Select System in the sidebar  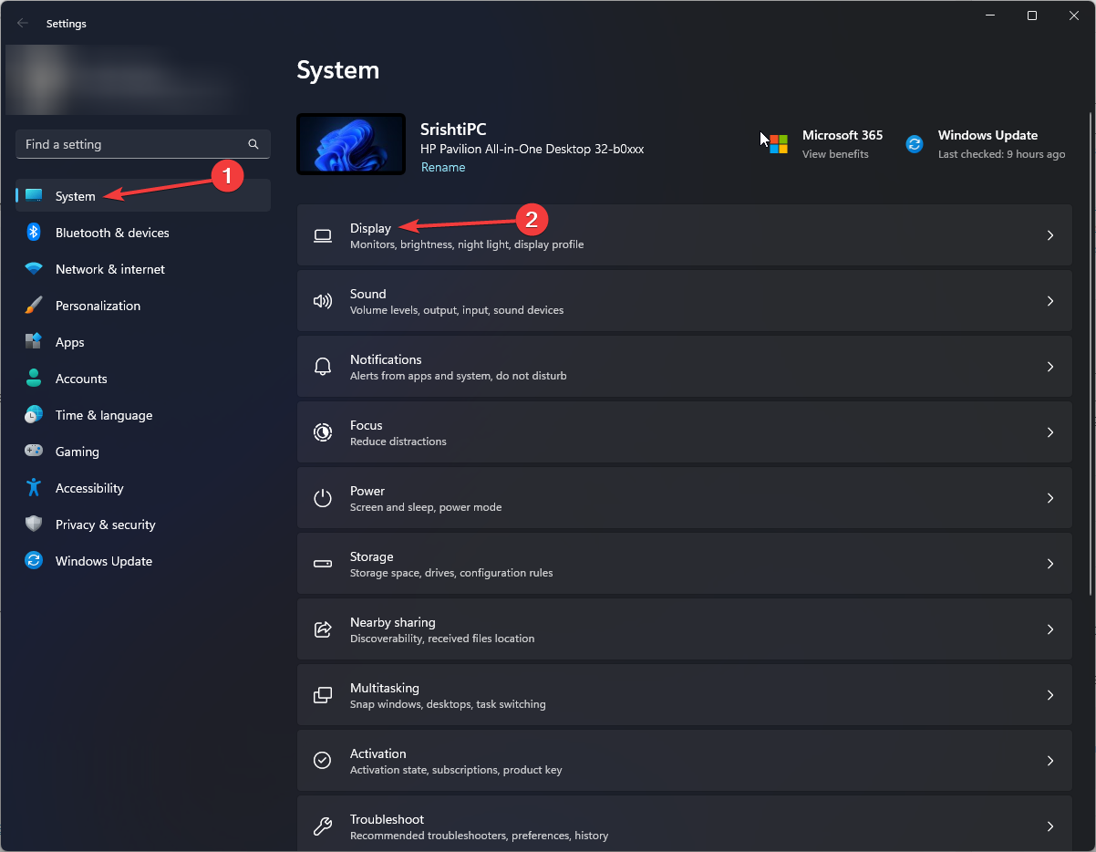(x=143, y=196)
